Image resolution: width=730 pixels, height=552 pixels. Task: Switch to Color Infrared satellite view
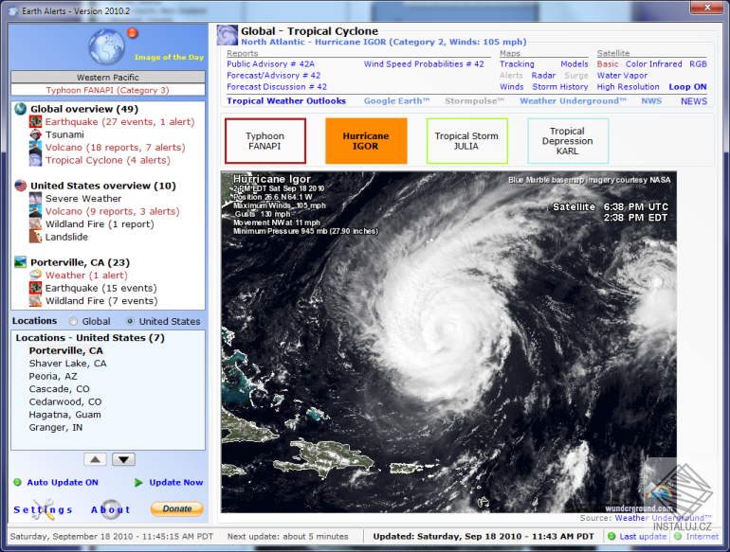[653, 64]
